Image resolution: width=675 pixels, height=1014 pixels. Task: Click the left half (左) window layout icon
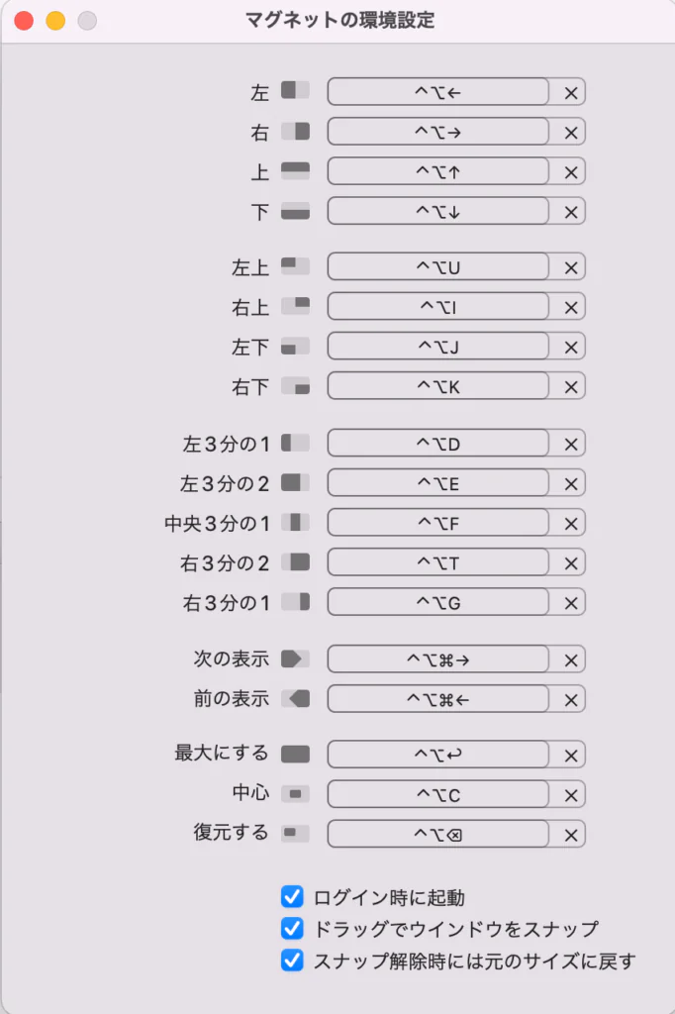pyautogui.click(x=296, y=90)
